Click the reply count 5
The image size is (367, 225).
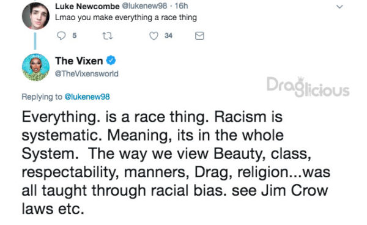pos(75,35)
